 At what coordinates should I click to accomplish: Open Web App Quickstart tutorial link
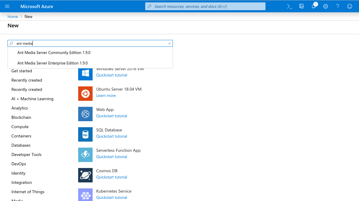(112, 116)
